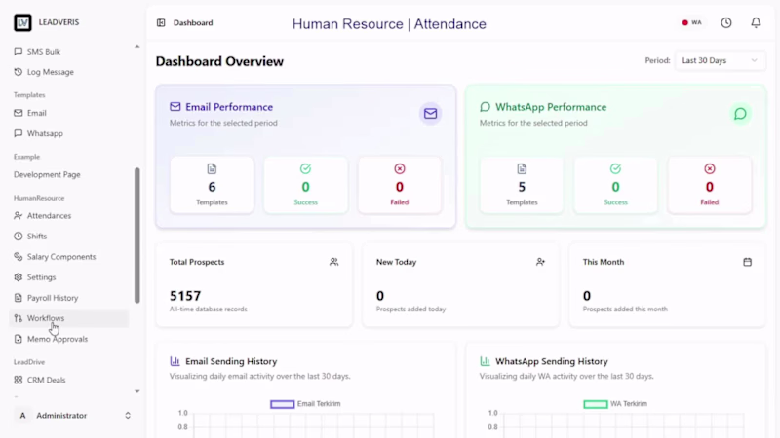Click the Whatsapp chat bubble icon in sidebar
This screenshot has width=780, height=438.
(x=18, y=133)
